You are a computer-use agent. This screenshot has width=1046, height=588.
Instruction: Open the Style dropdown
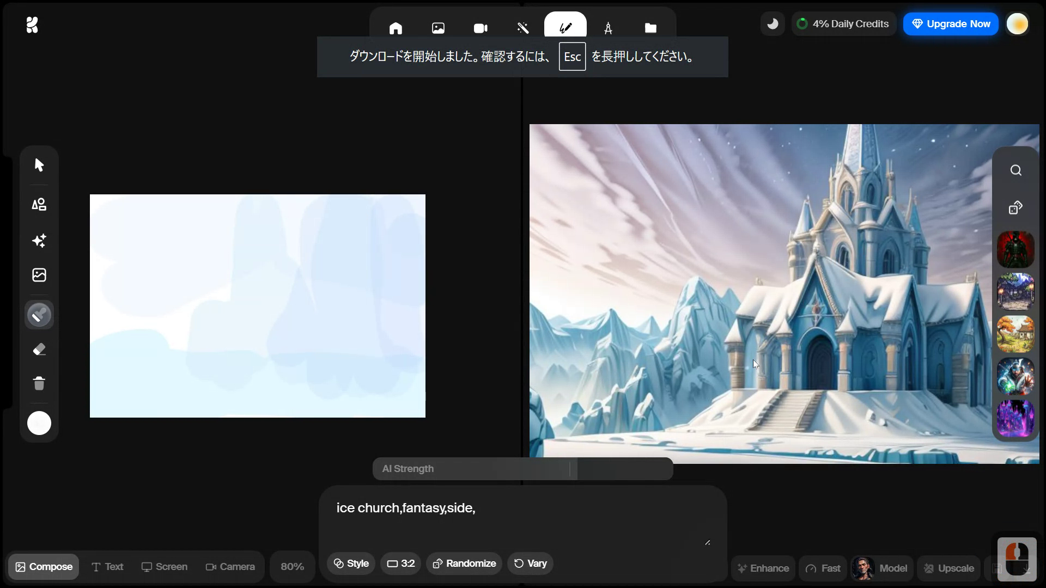point(351,563)
